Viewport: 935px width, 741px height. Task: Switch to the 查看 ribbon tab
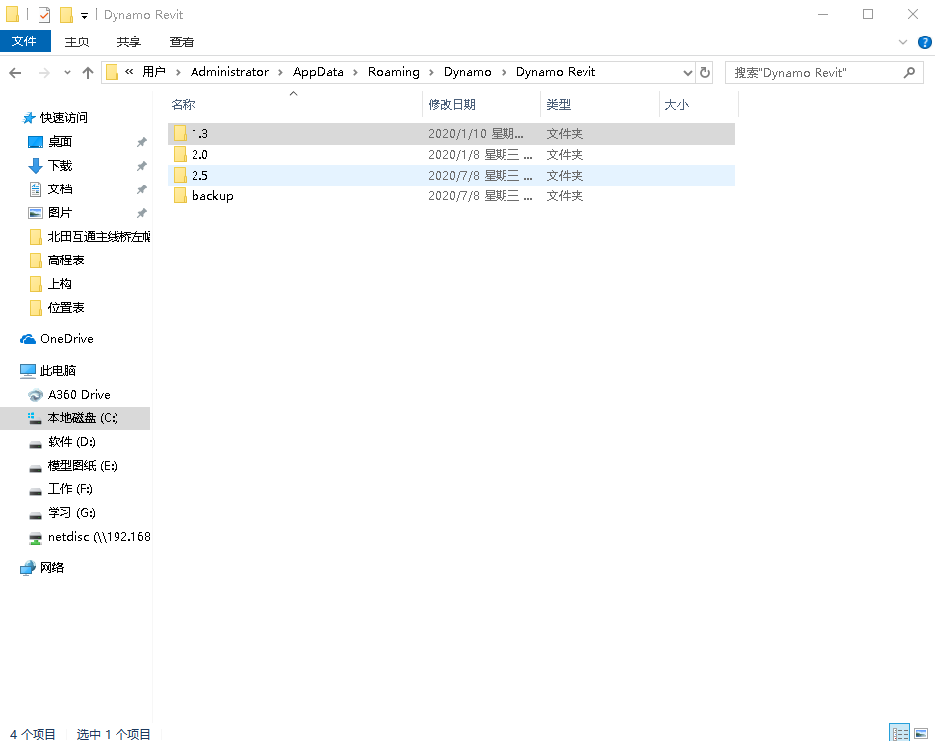182,41
